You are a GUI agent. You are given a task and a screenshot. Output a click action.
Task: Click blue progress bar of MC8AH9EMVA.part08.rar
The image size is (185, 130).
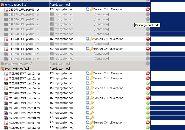[167, 108]
